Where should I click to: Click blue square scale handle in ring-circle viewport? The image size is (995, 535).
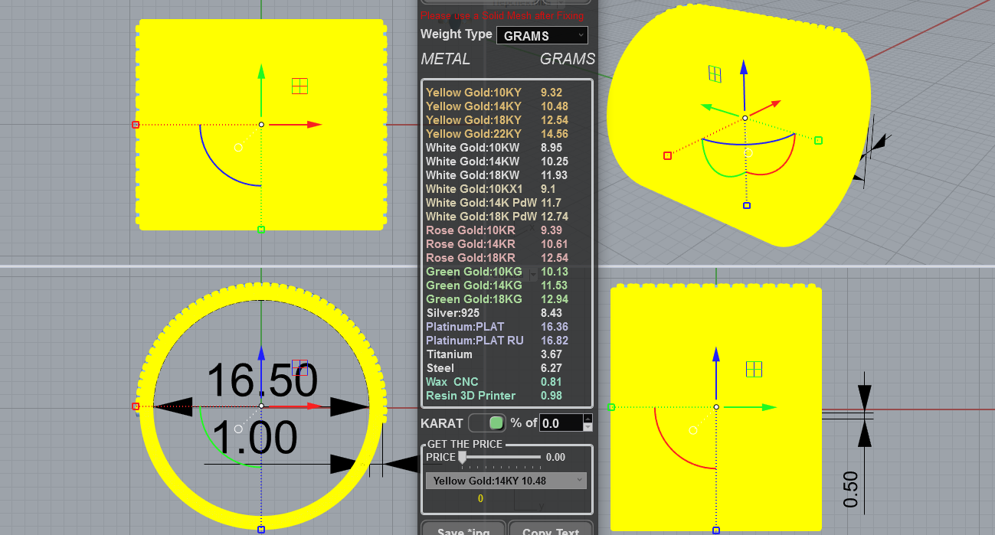pos(261,529)
